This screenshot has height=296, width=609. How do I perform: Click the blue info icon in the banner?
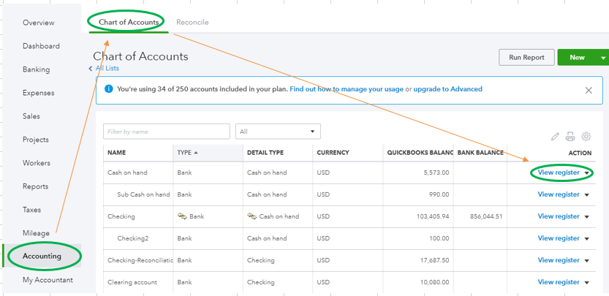[x=108, y=89]
